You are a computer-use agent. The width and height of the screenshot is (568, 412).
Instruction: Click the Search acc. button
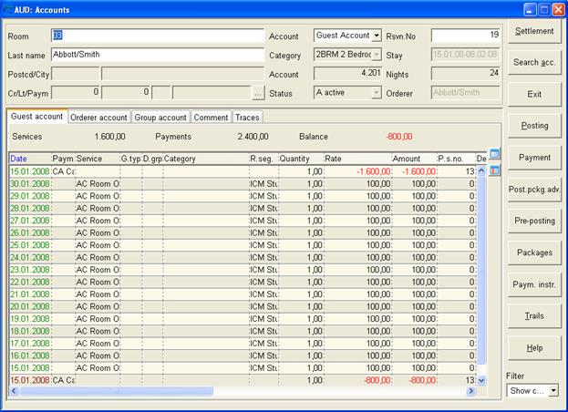click(x=534, y=62)
